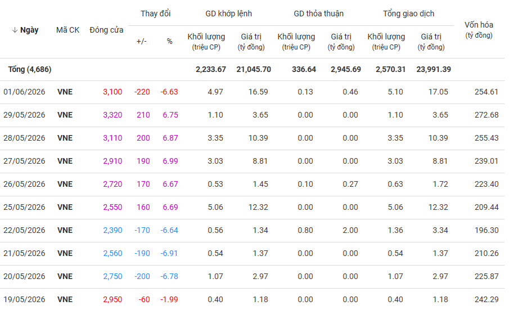The width and height of the screenshot is (509, 310).
Task: Click the Mã CK column header
Action: pos(68,30)
